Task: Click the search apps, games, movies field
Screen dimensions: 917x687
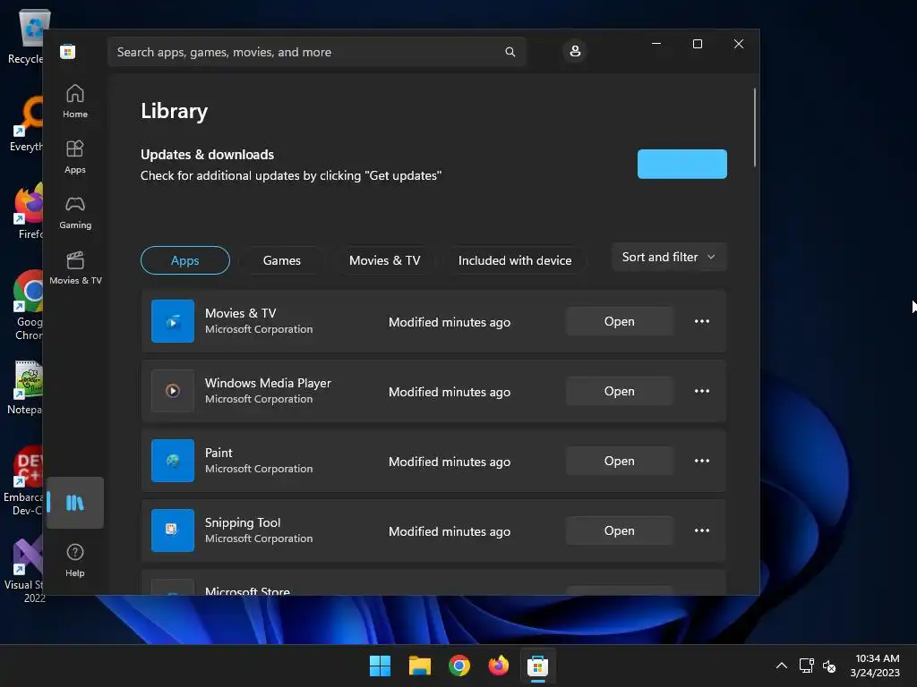Action: pos(316,52)
